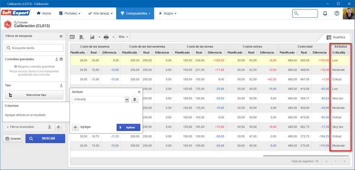
Task: Open notifications bell
Action: [x=325, y=13]
